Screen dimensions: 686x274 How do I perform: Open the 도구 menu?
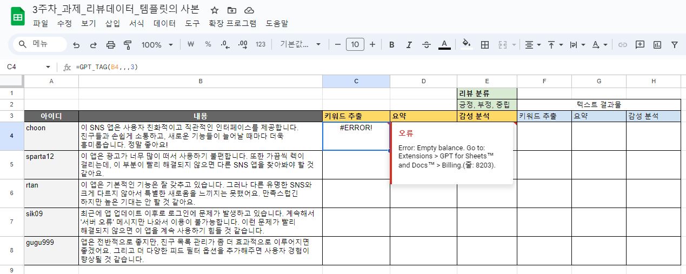coord(192,24)
